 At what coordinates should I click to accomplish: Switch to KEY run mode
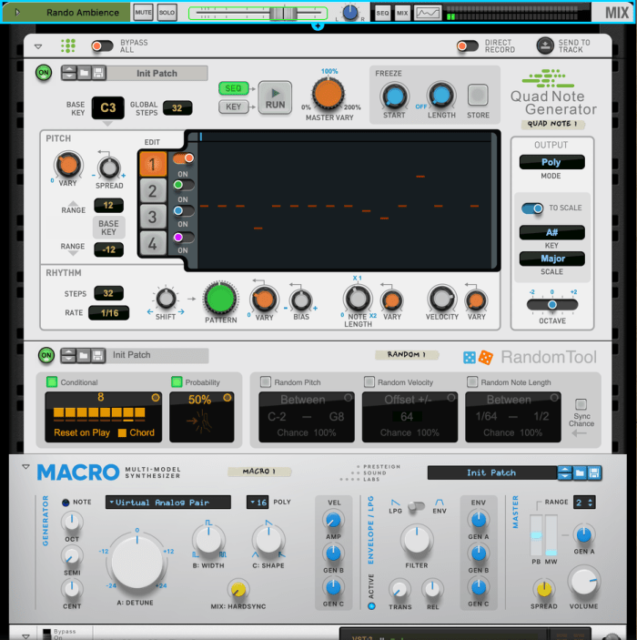tap(234, 107)
